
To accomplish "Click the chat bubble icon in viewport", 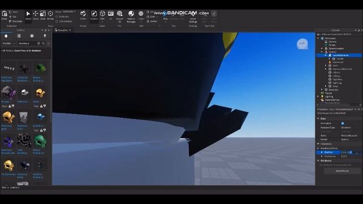I will [302, 44].
